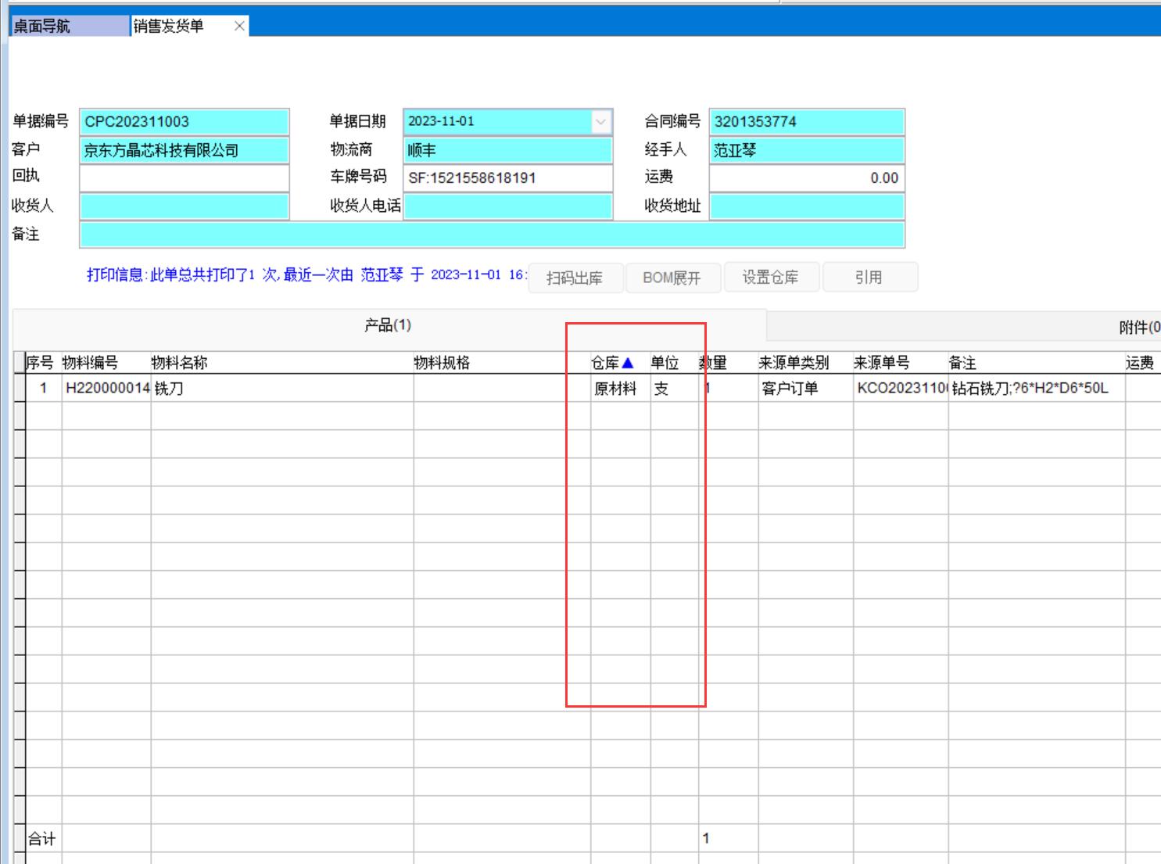Viewport: 1161px width, 864px height.
Task: Select row 1 via its row header
Action: [x=20, y=389]
